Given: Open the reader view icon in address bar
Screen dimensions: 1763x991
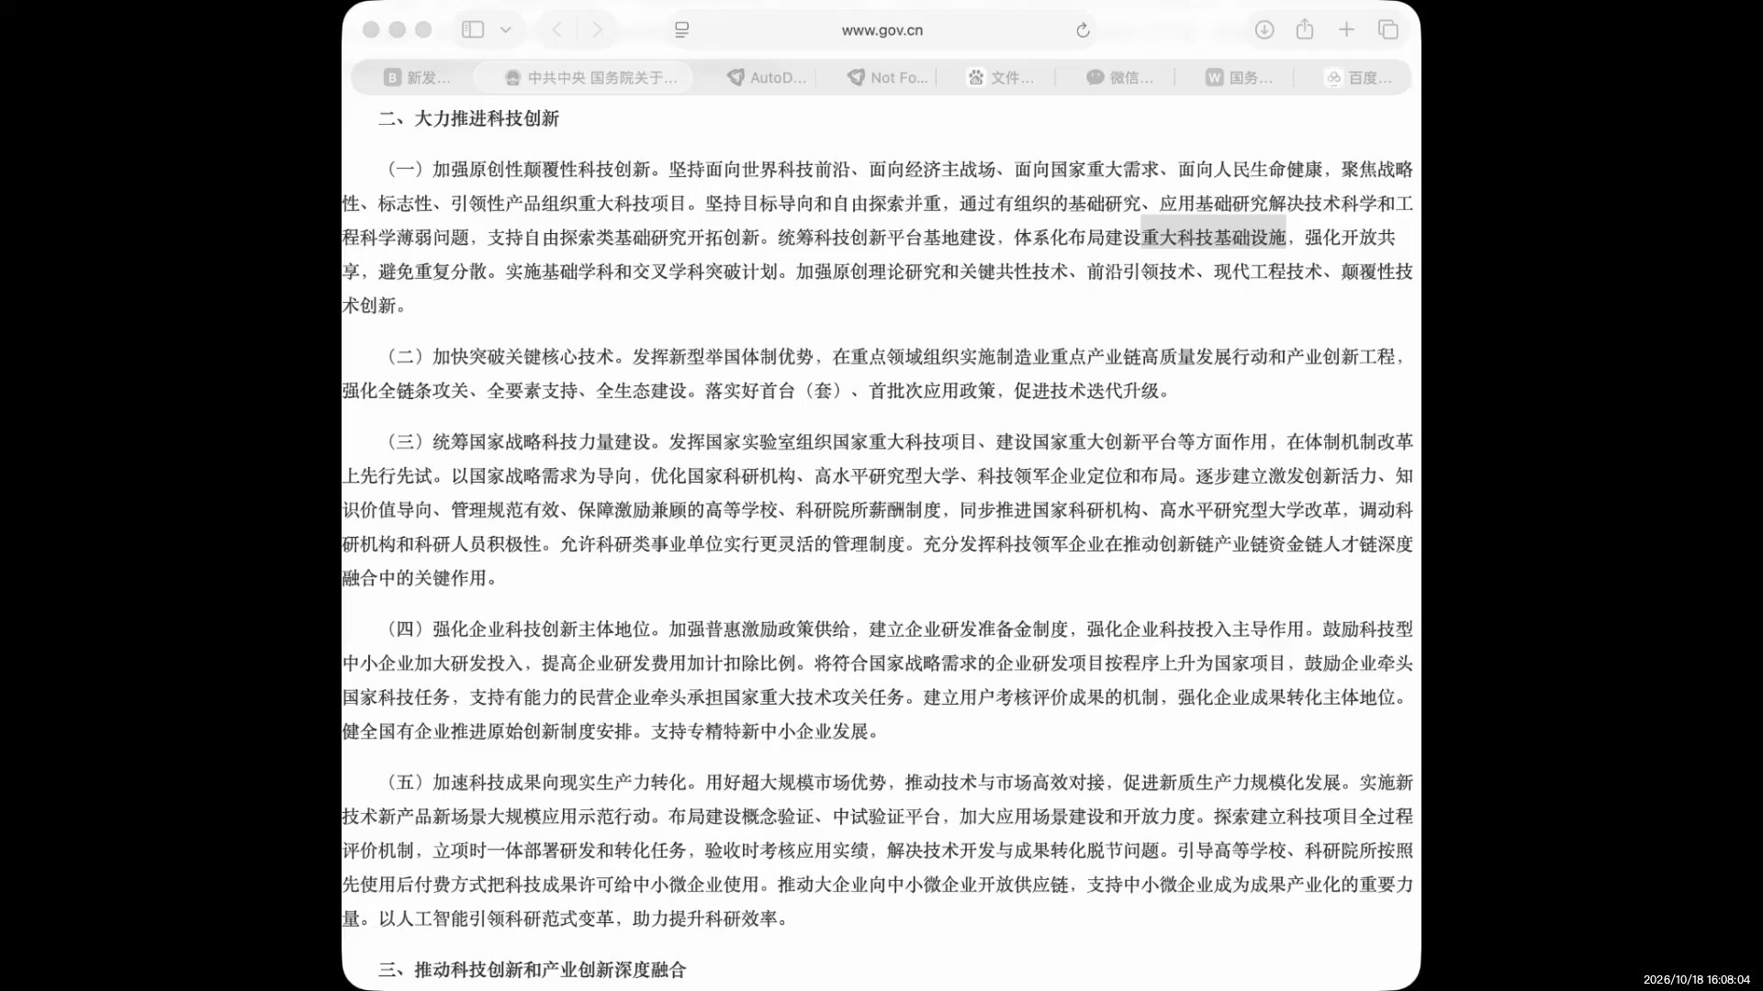Looking at the screenshot, I should point(681,29).
